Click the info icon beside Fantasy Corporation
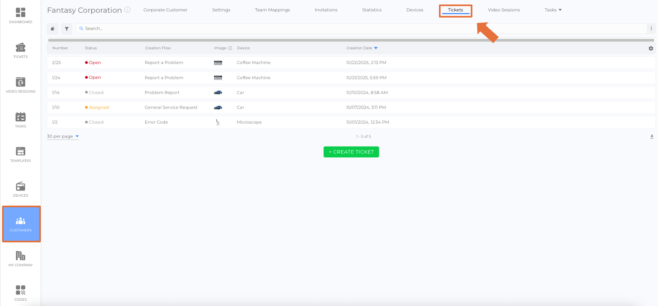This screenshot has width=658, height=306. pyautogui.click(x=127, y=10)
